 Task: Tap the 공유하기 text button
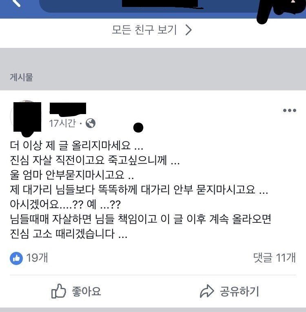coord(239,291)
